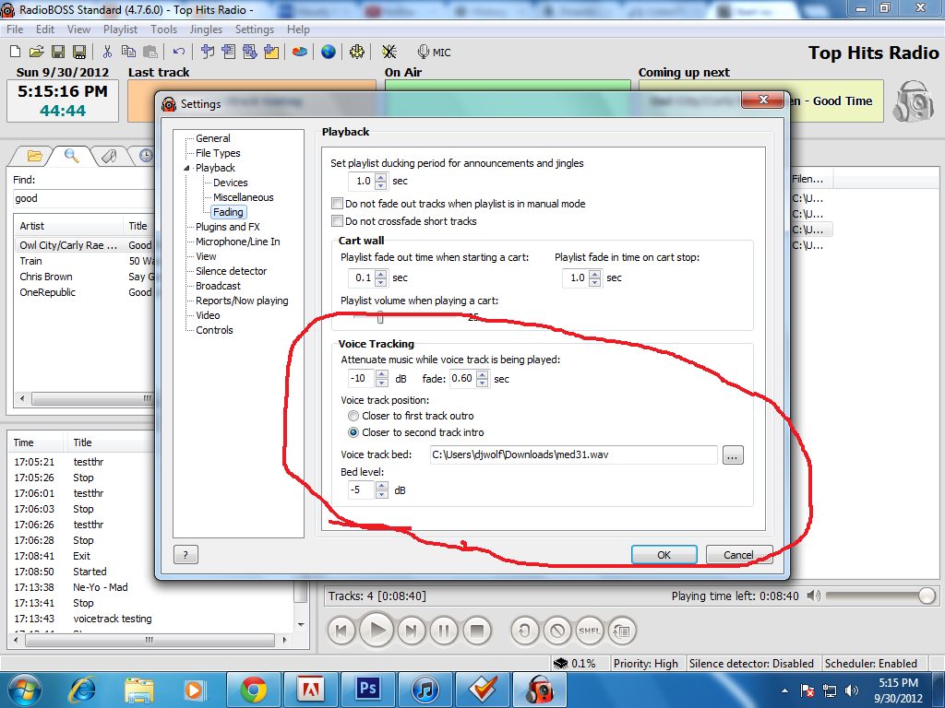This screenshot has height=708, width=945.
Task: Adjust the main volume slider knob
Action: tap(927, 596)
